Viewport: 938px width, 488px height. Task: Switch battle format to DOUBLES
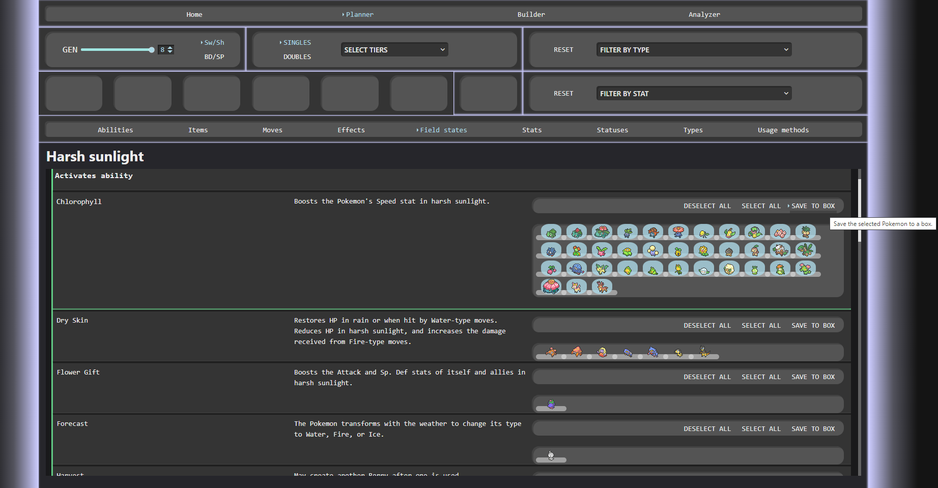coord(297,57)
